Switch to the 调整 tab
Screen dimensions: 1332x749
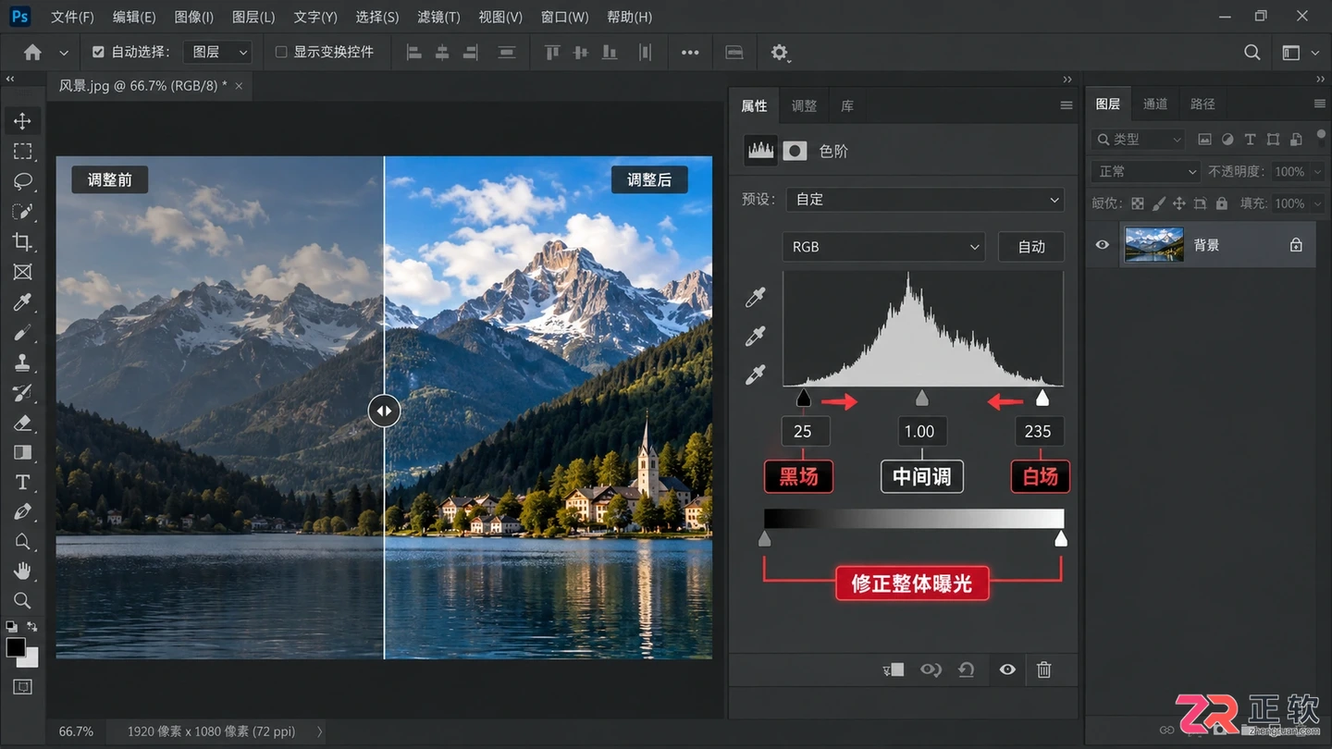804,106
